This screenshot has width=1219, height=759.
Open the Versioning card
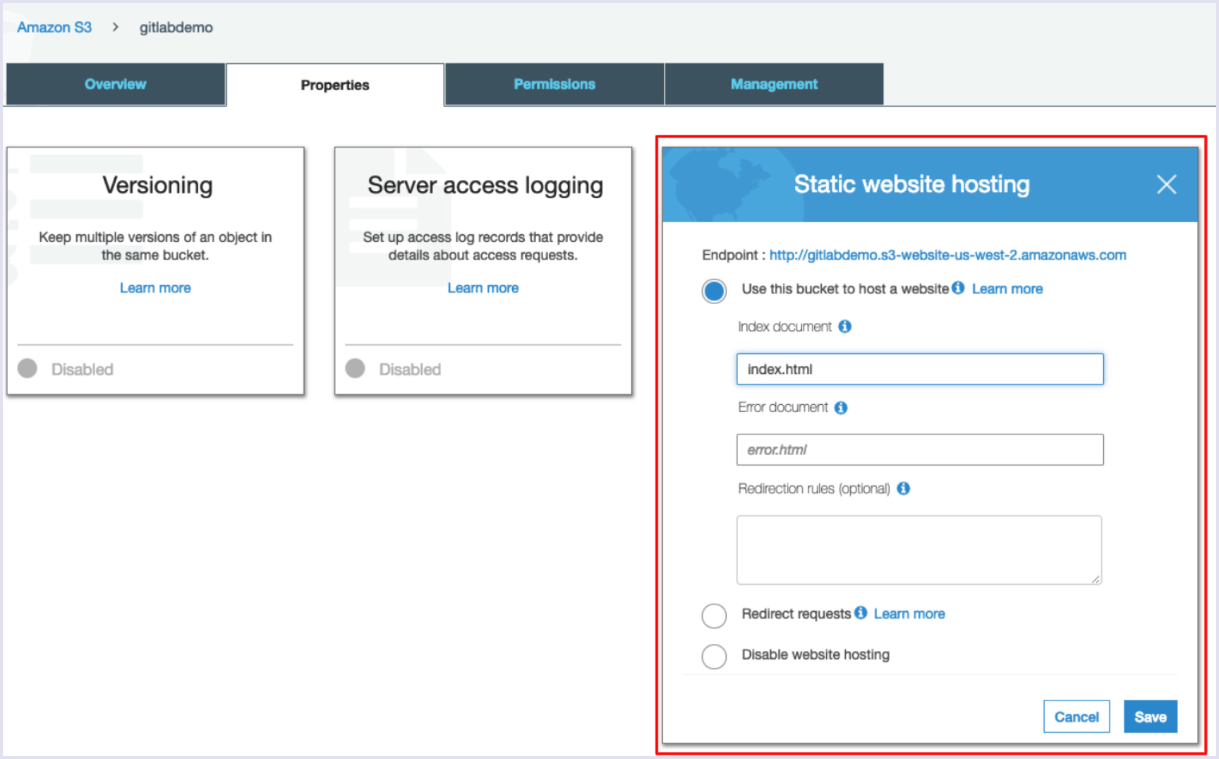point(155,271)
